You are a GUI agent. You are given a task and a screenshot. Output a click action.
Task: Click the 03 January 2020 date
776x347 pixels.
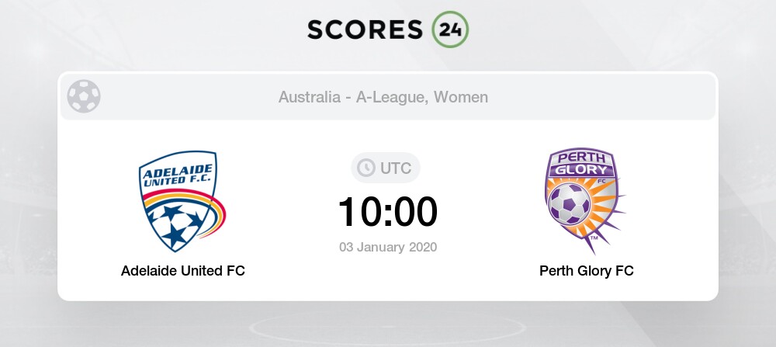point(388,247)
